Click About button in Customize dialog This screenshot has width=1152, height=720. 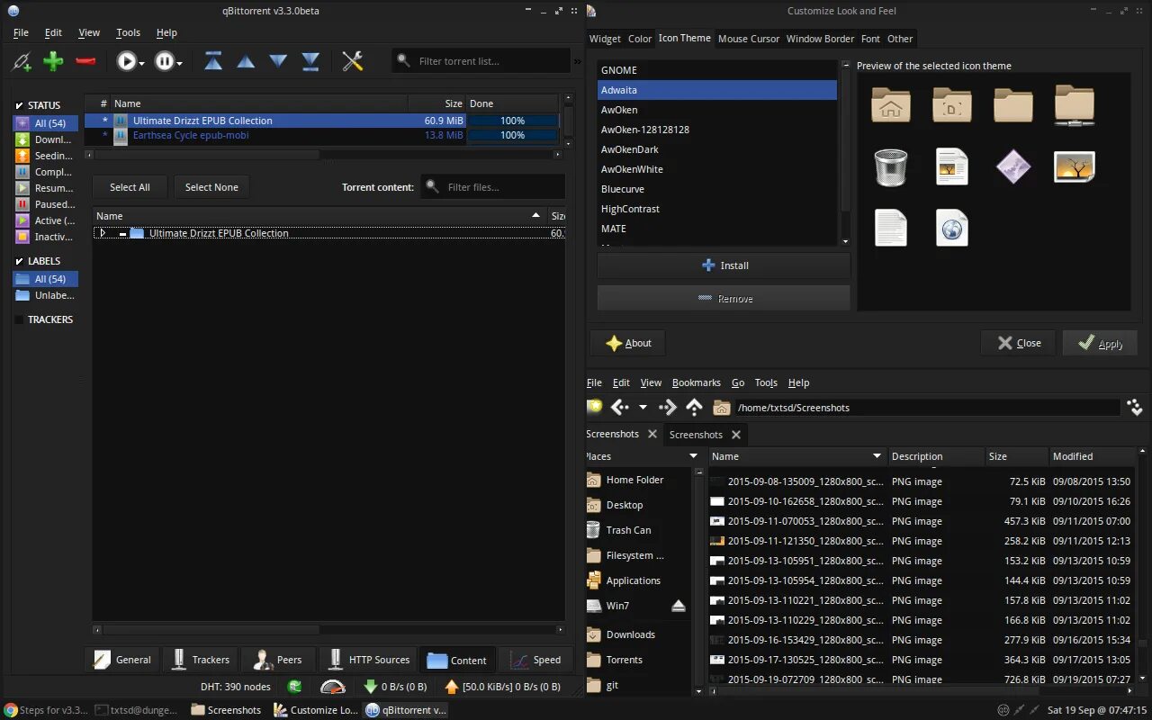coord(627,343)
